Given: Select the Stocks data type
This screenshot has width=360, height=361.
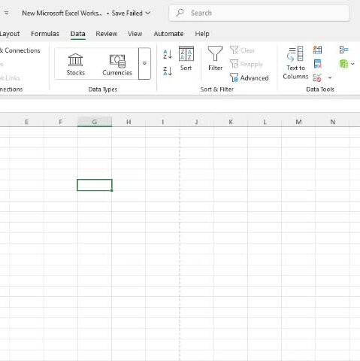Looking at the screenshot, I should click(76, 64).
